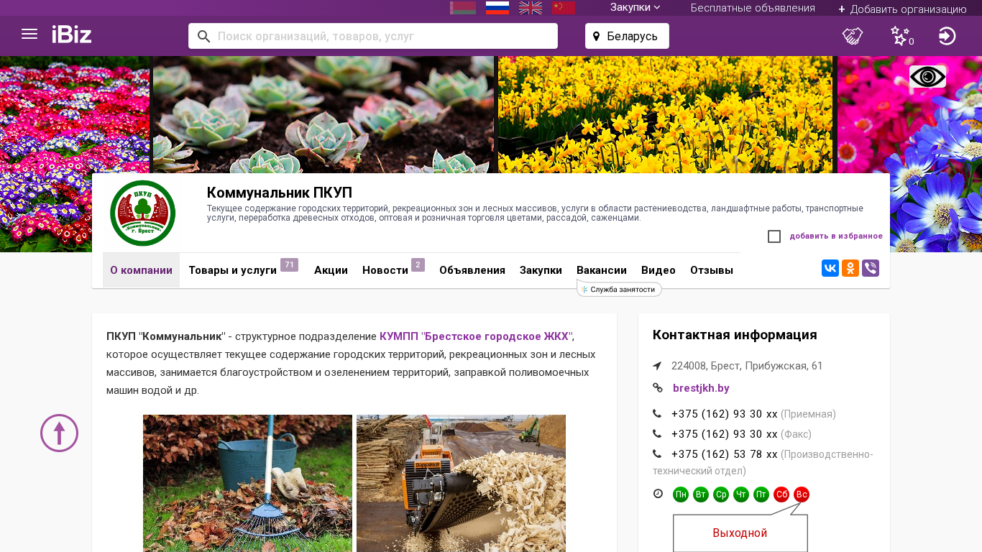
Task: Share via Viber
Action: pos(871,268)
